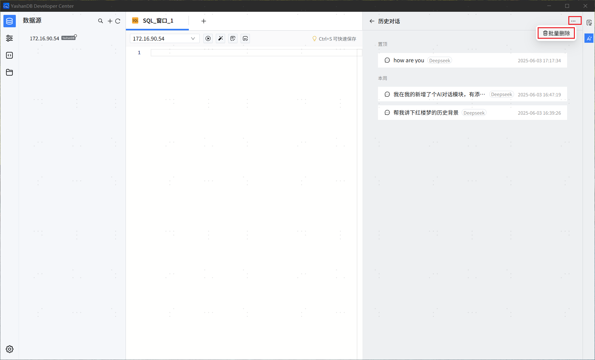Screen dimensions: 595x360
Task: Go back from 历史对话 using arrow
Action: [372, 21]
